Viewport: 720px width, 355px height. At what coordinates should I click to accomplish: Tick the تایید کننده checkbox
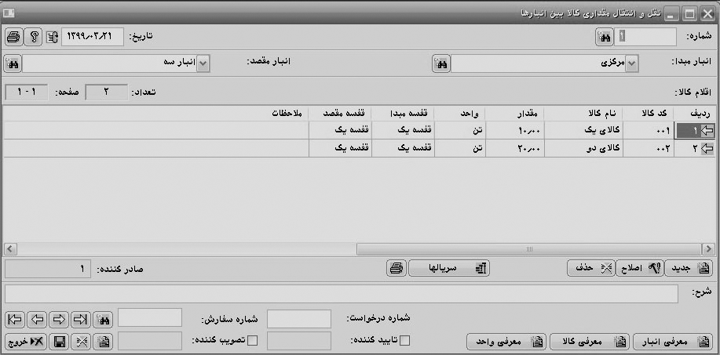405,340
